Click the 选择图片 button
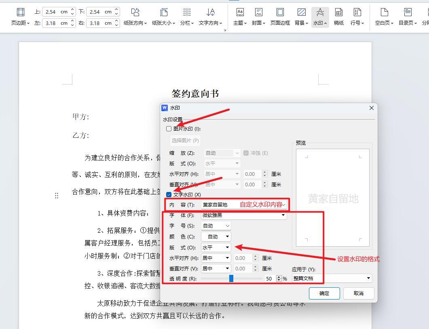Screen dimensions: 429x329 (185, 141)
